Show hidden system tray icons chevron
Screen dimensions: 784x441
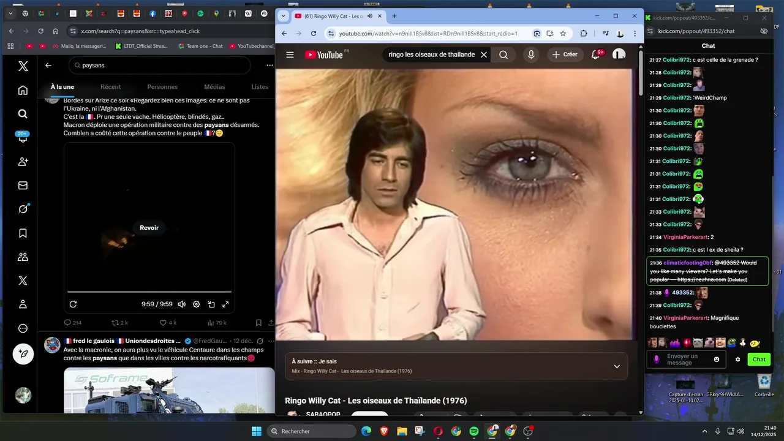pos(704,431)
